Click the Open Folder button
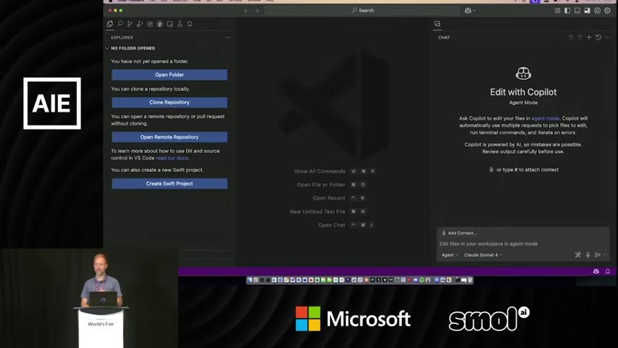Screen dimensions: 618x348 (169, 75)
